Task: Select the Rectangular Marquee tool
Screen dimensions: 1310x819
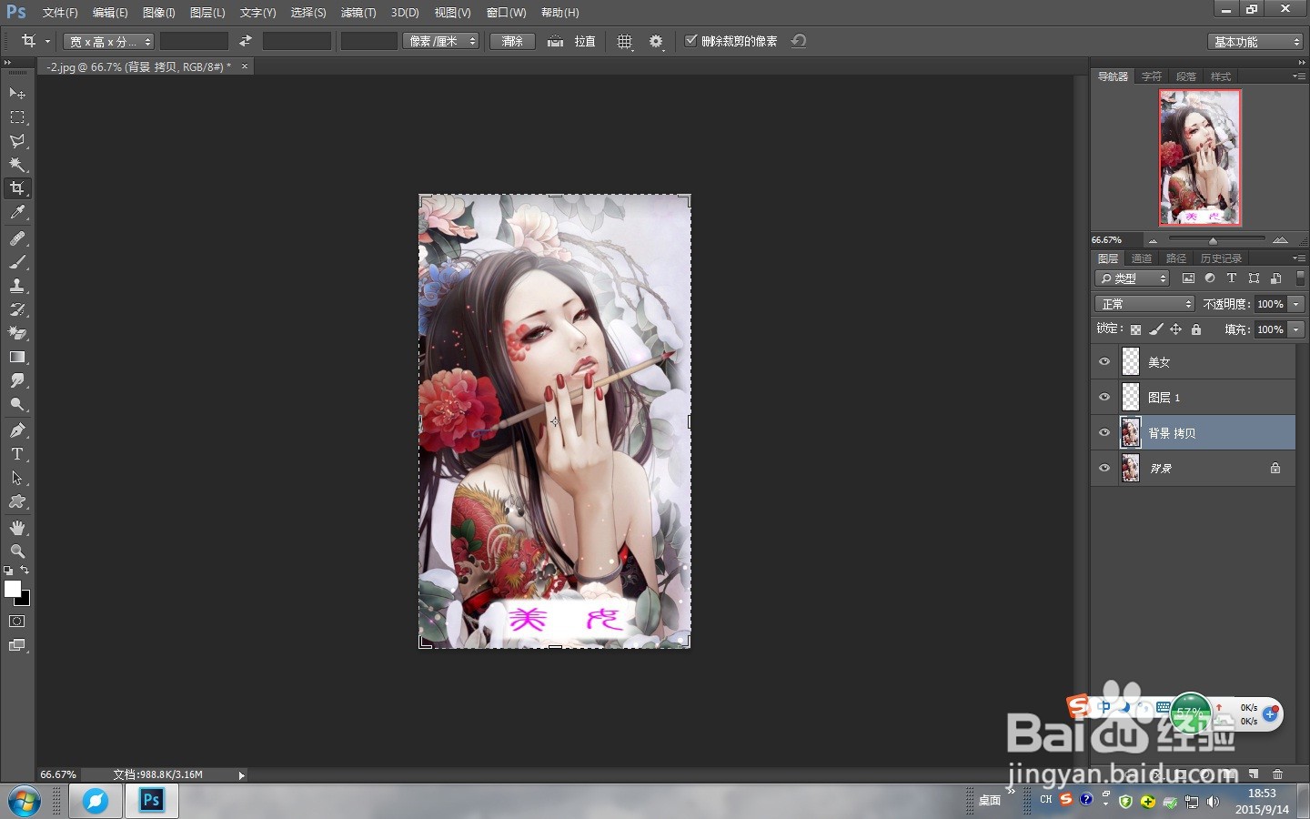Action: click(16, 116)
